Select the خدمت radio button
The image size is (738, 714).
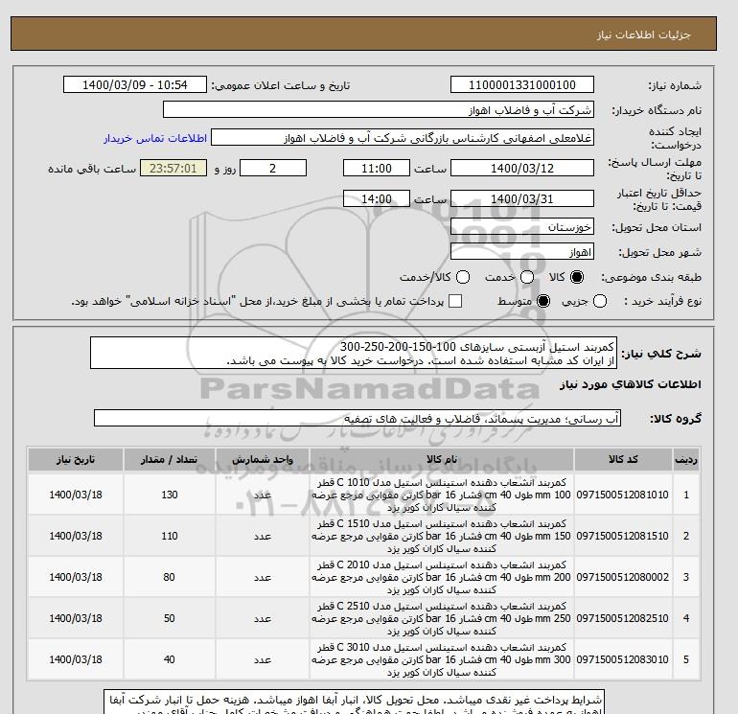coord(527,277)
